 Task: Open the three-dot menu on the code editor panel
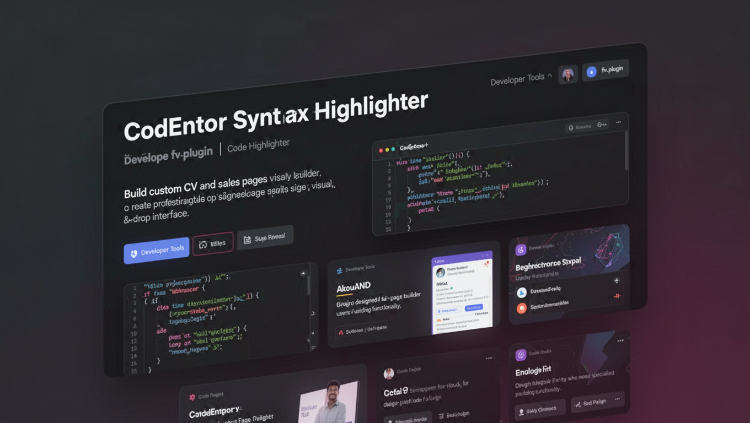[618, 122]
